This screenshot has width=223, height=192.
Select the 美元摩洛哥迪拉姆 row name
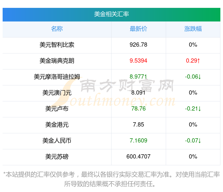[57, 77]
